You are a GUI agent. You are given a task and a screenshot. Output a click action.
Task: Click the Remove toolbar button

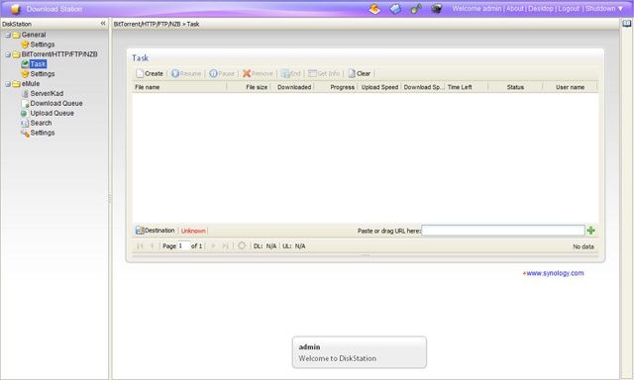coord(258,73)
